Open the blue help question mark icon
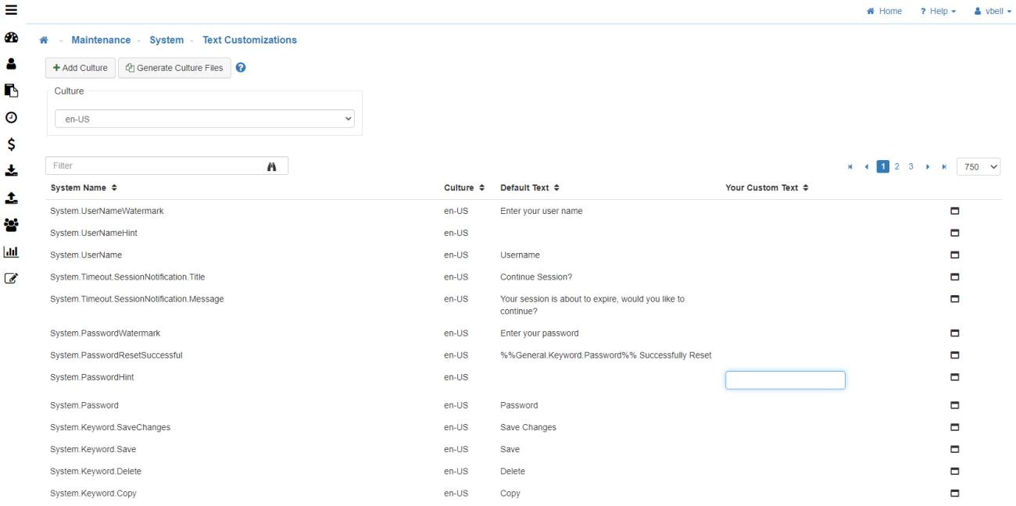This screenshot has height=506, width=1016. [241, 68]
